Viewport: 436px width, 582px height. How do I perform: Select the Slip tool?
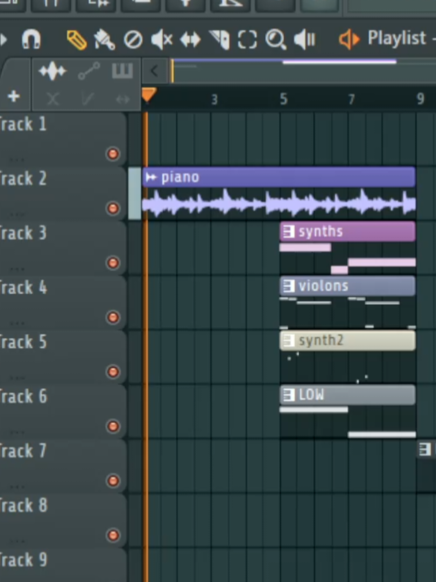click(x=190, y=40)
